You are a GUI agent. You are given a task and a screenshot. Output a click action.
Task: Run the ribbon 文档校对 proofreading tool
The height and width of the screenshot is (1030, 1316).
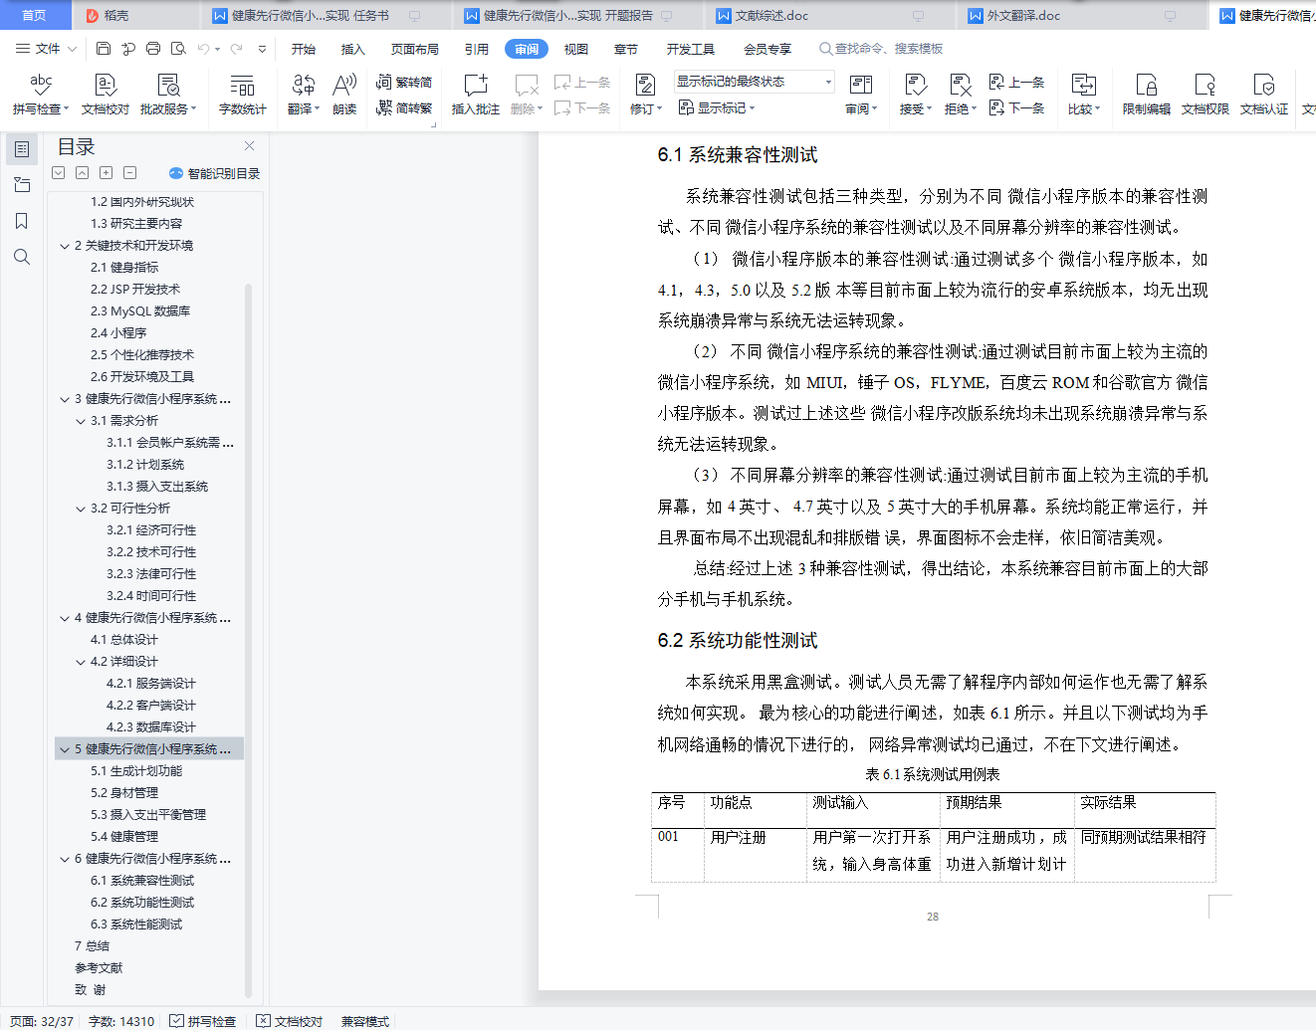click(106, 95)
